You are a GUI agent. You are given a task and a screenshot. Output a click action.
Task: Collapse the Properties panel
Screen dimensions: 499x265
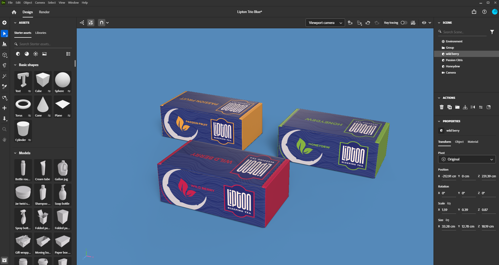[x=439, y=121]
